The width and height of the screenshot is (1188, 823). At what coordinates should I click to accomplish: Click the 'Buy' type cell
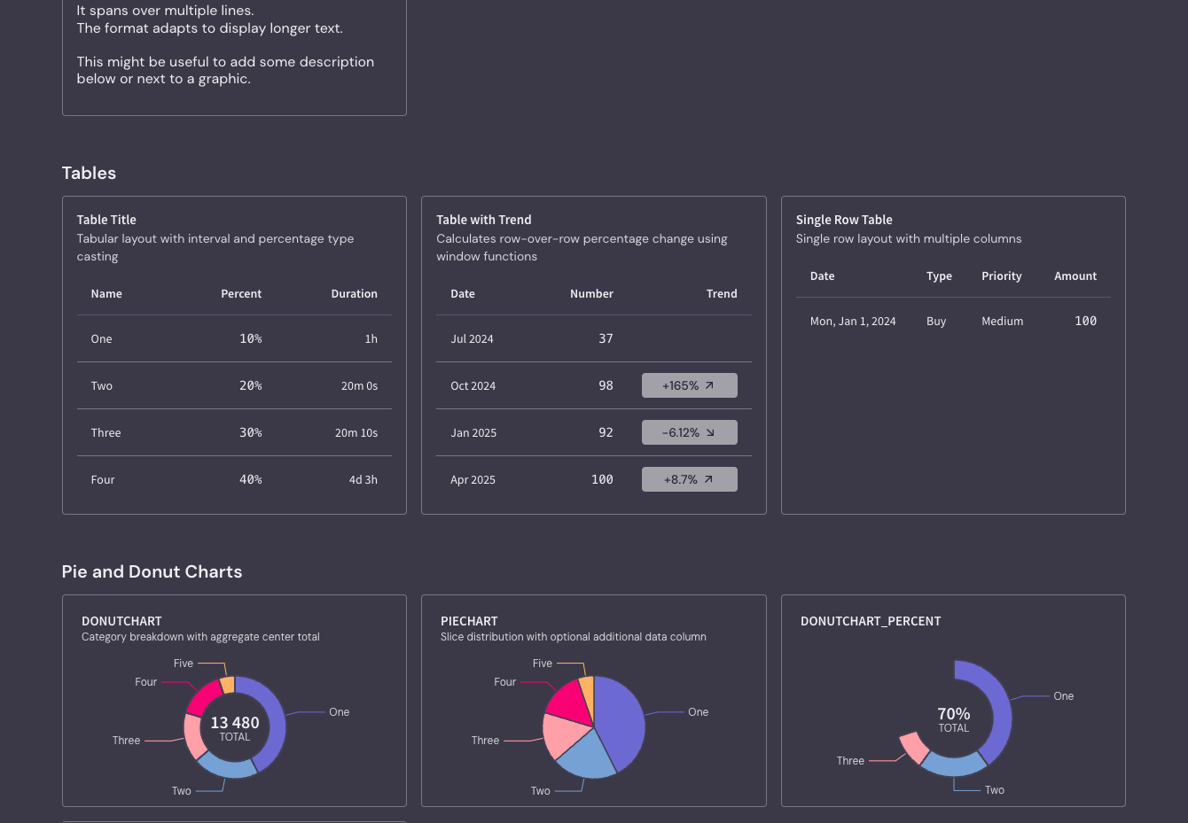936,322
